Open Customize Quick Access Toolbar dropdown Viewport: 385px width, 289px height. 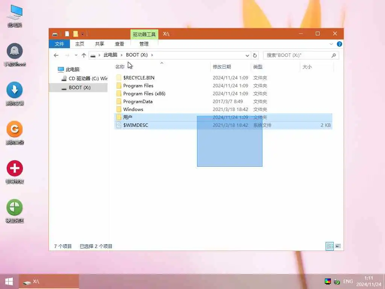tap(82, 34)
